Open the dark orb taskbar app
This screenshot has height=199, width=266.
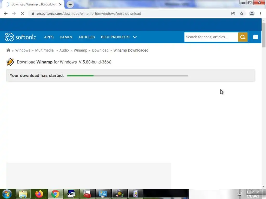point(119,194)
